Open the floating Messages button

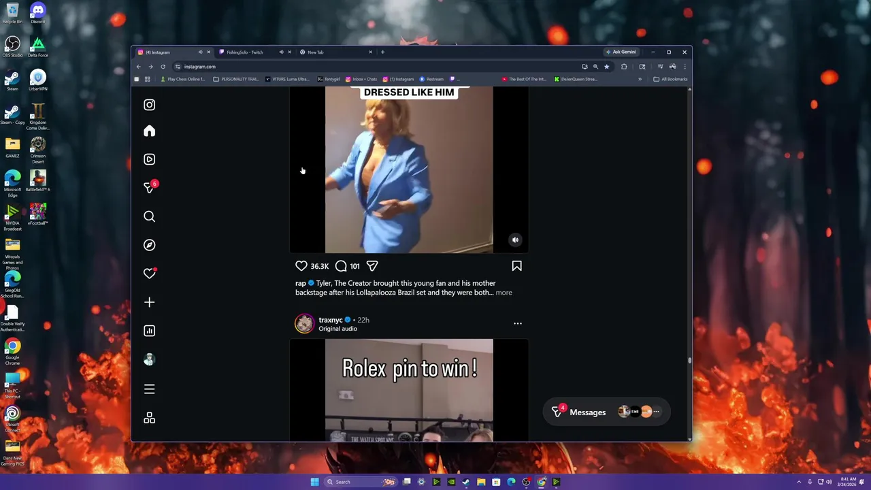point(608,412)
